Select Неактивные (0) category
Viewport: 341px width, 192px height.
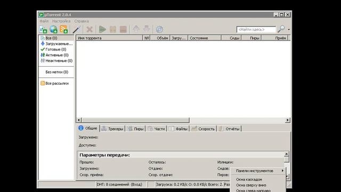coord(56,61)
